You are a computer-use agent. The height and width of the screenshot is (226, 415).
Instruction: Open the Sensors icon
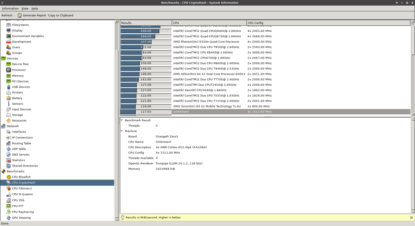tap(9, 104)
